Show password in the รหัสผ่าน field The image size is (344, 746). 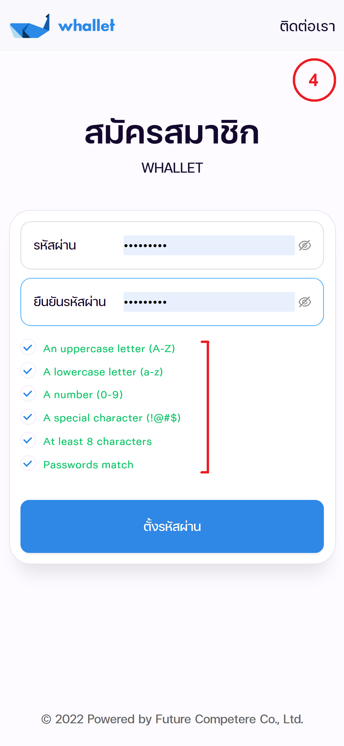click(x=305, y=245)
